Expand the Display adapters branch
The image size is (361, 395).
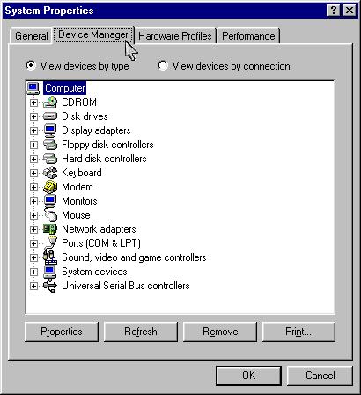33,130
